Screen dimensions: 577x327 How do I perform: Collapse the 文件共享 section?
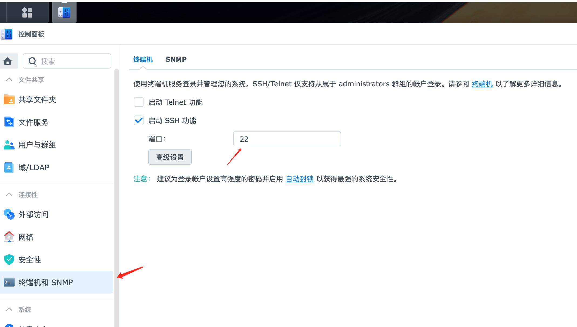(9, 79)
